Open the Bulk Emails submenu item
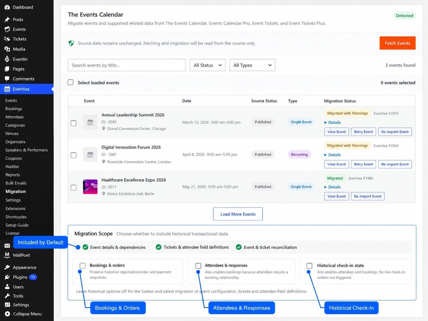Image resolution: width=428 pixels, height=321 pixels. point(16,183)
